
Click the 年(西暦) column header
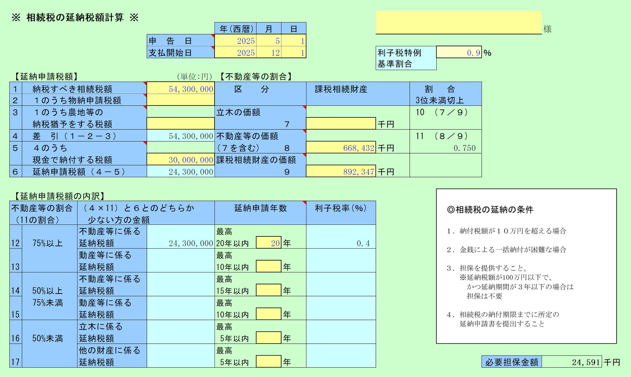[236, 28]
